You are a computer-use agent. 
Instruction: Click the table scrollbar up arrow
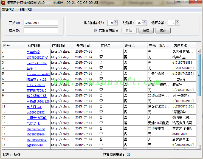(x=199, y=51)
